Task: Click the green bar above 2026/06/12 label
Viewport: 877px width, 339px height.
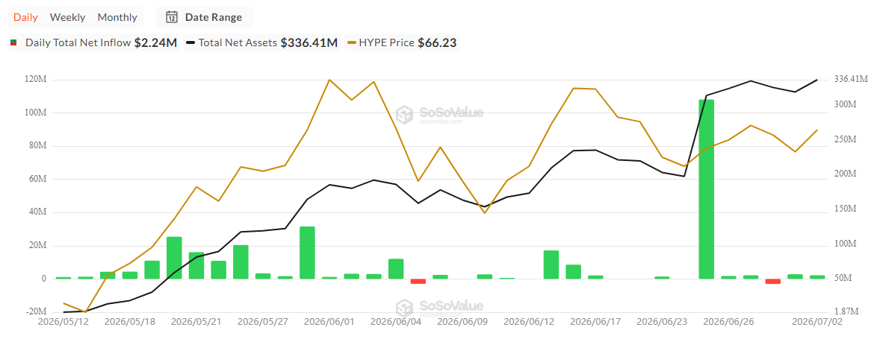Action: (551, 264)
